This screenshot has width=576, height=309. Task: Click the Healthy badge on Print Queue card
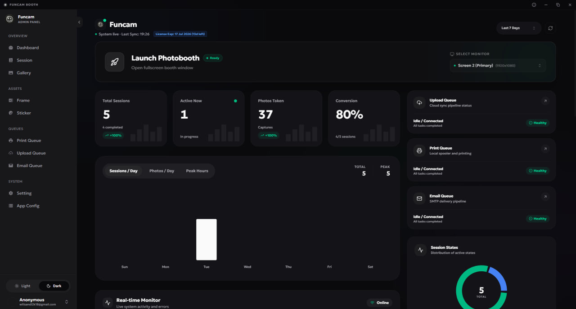[x=538, y=171]
